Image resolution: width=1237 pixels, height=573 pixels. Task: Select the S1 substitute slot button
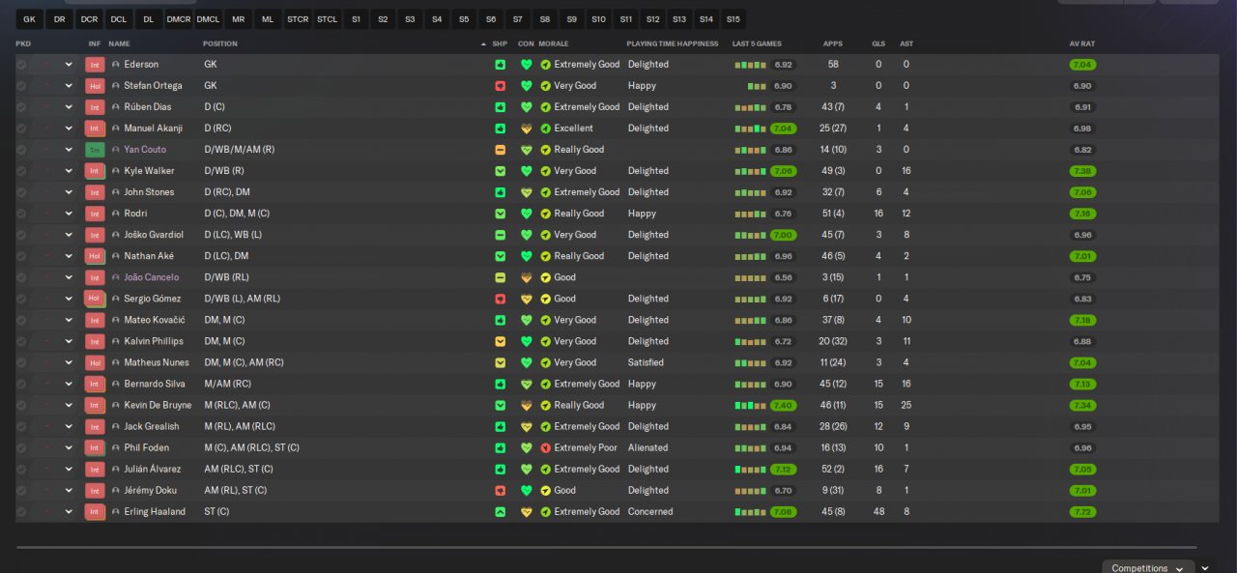pyautogui.click(x=357, y=19)
